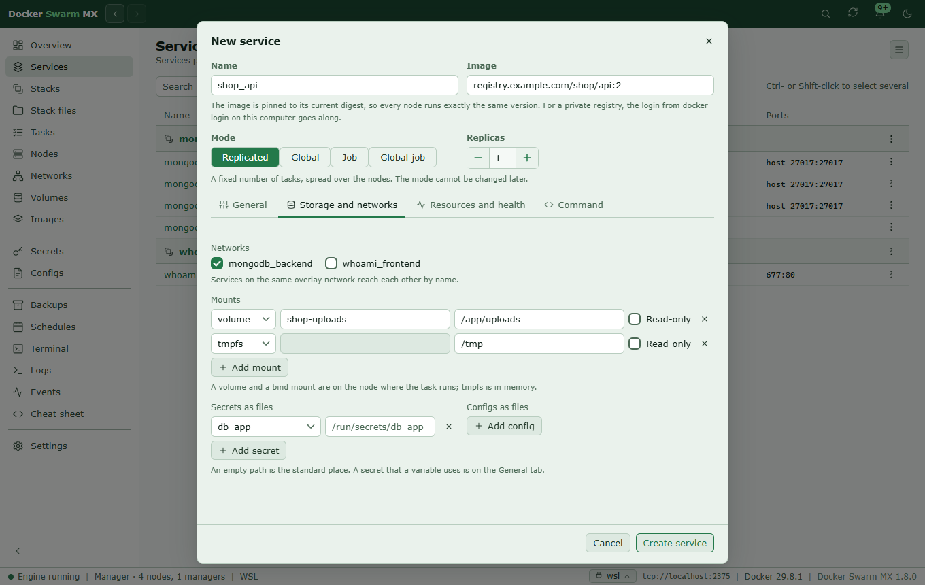Click the Add secret button
This screenshot has width=925, height=585.
[x=249, y=450]
